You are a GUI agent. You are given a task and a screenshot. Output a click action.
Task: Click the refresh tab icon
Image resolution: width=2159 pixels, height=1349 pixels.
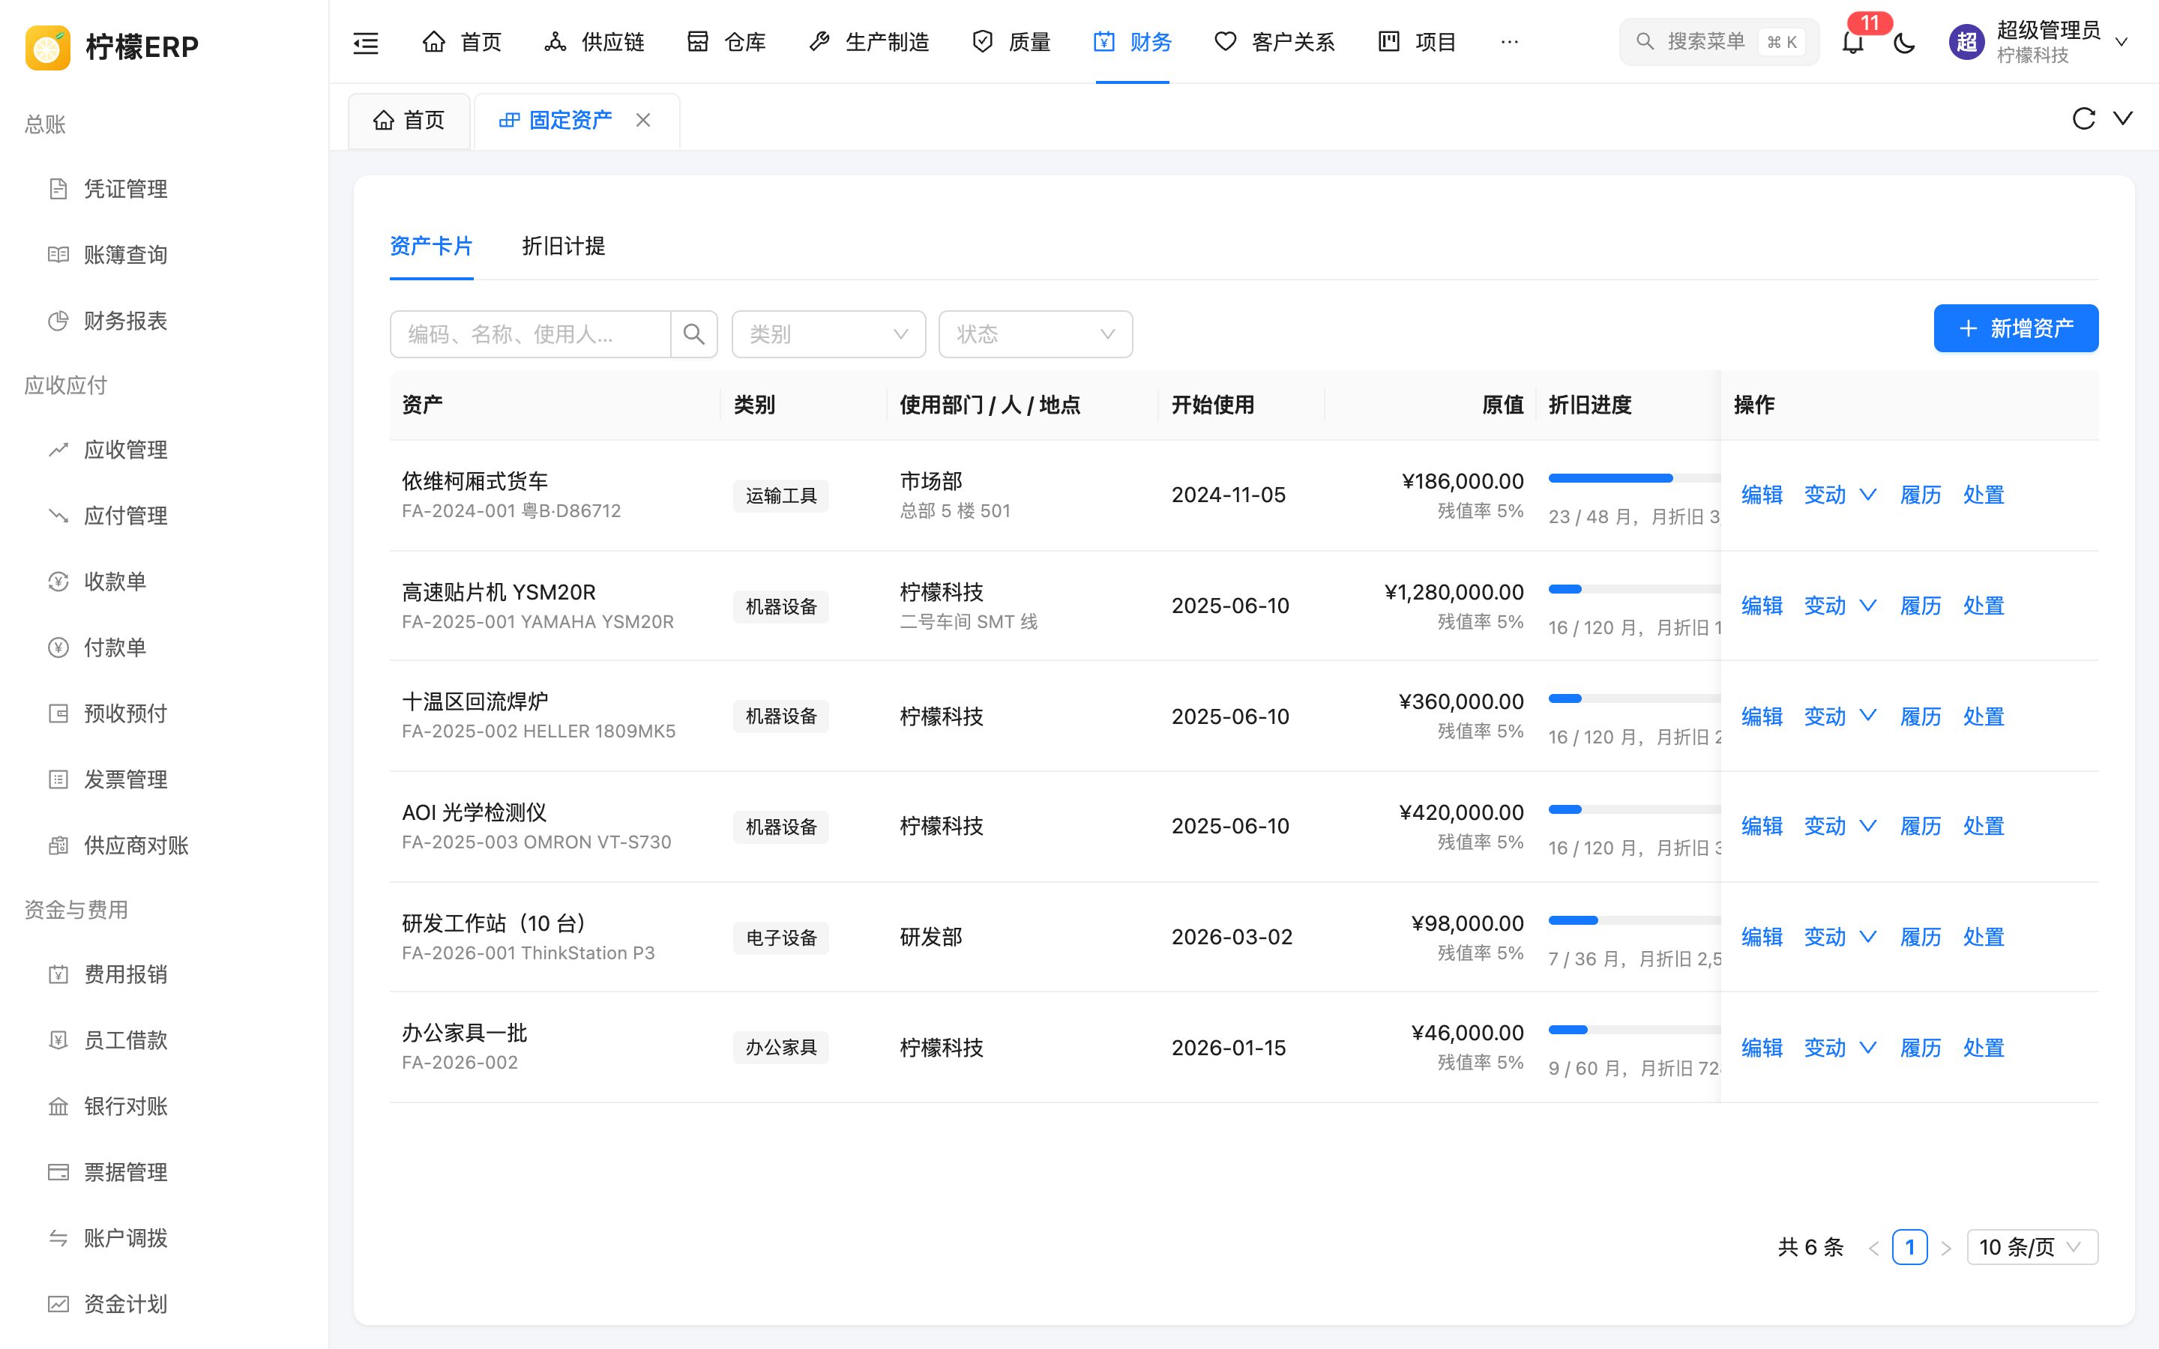pyautogui.click(x=2083, y=118)
